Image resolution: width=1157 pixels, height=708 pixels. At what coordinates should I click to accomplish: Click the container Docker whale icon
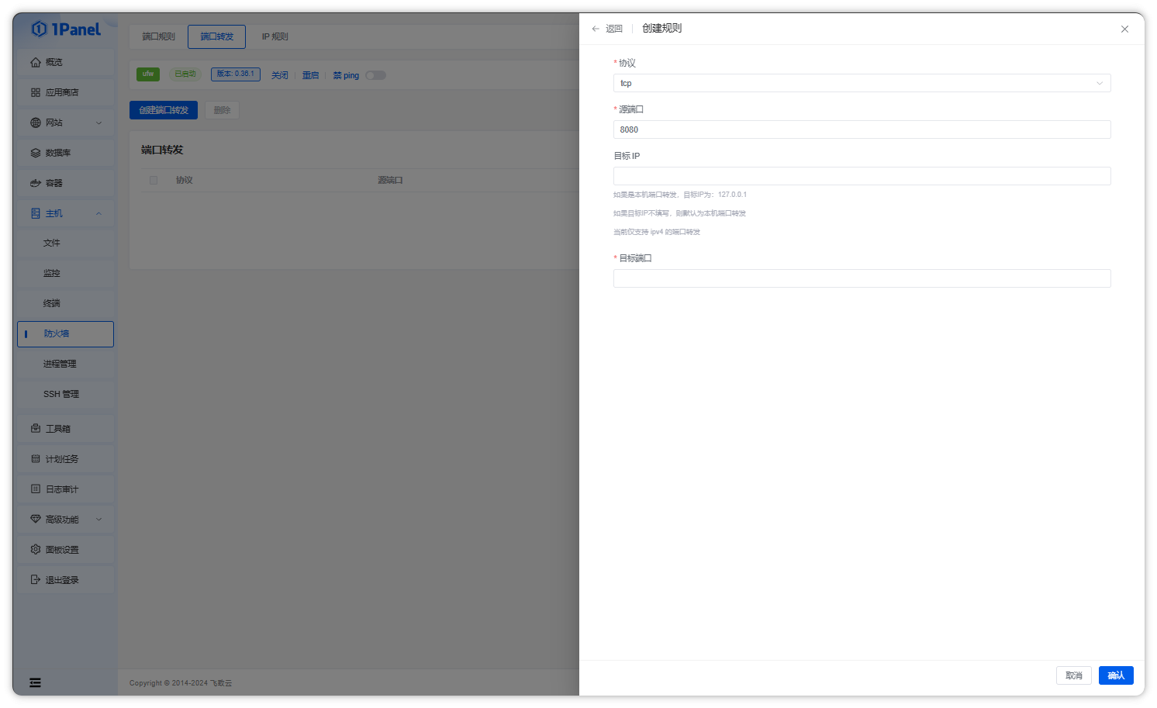[x=36, y=183]
